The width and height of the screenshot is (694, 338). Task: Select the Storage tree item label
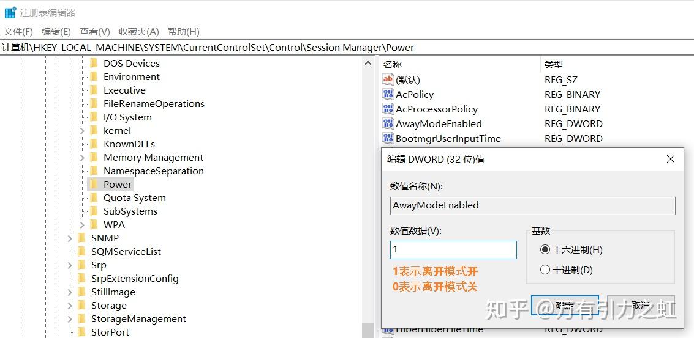pos(109,306)
